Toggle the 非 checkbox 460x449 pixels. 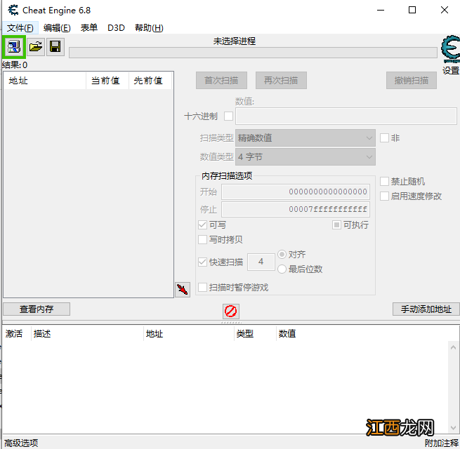pyautogui.click(x=384, y=138)
